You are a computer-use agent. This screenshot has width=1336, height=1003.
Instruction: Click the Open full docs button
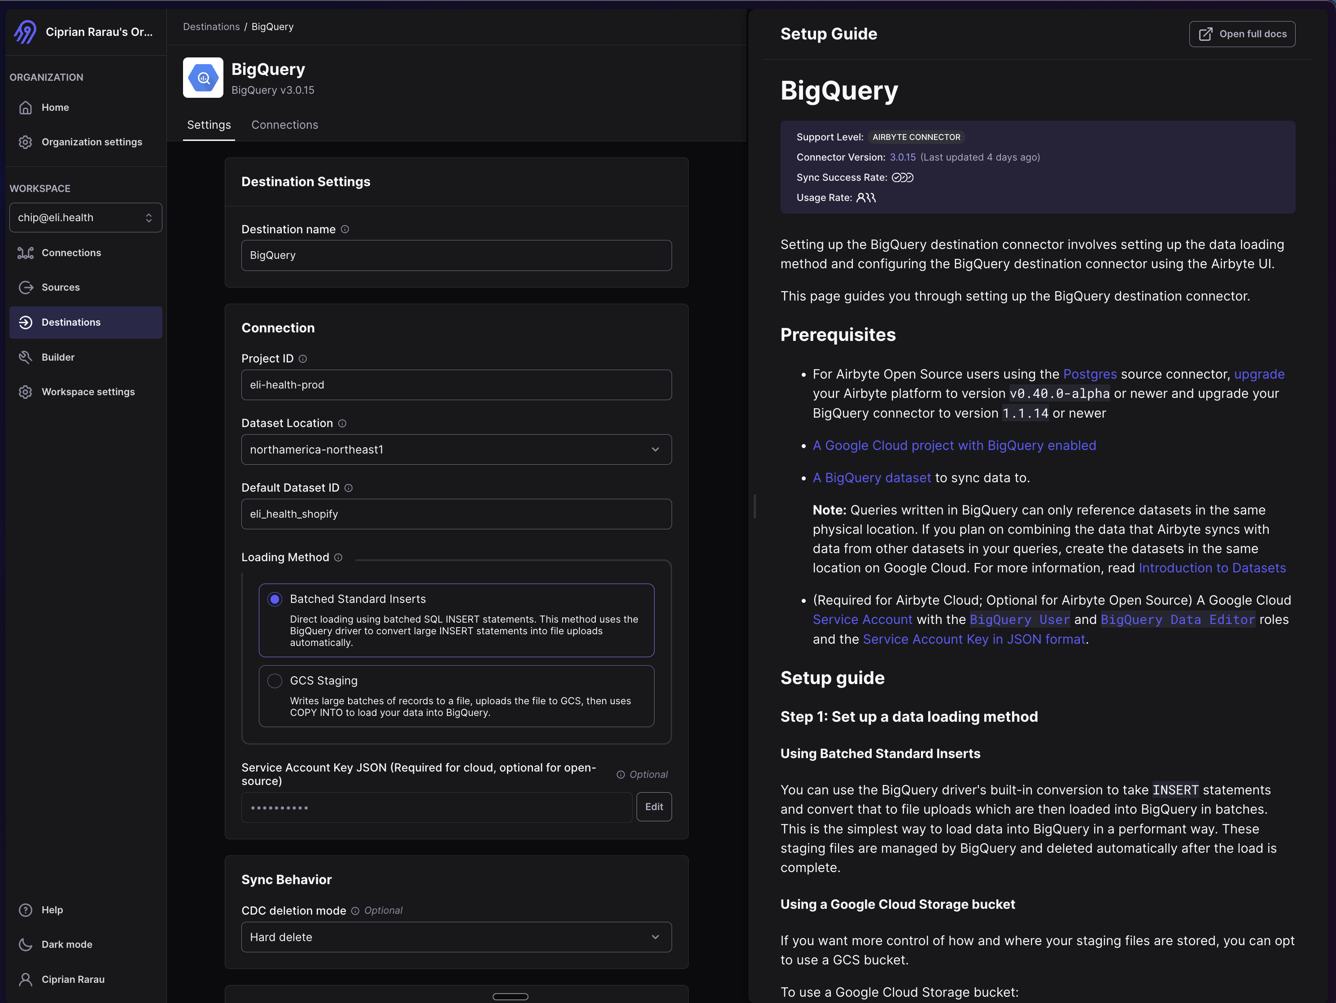click(x=1242, y=34)
